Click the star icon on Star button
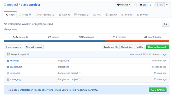The width and height of the screenshot is (173, 97). tap(141, 5)
